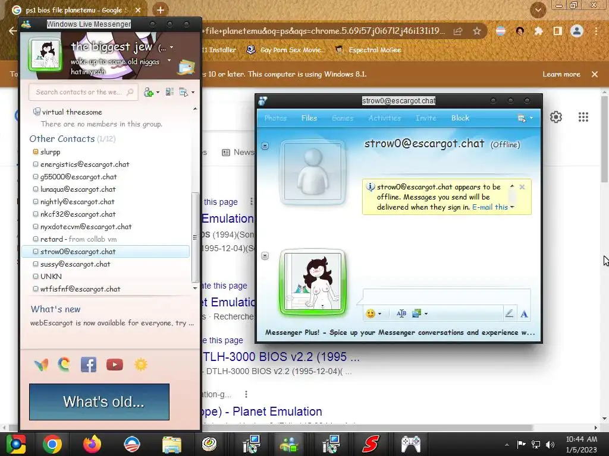
Task: Select contact wtfisfnf@escargot.chat
Action: [x=80, y=289]
